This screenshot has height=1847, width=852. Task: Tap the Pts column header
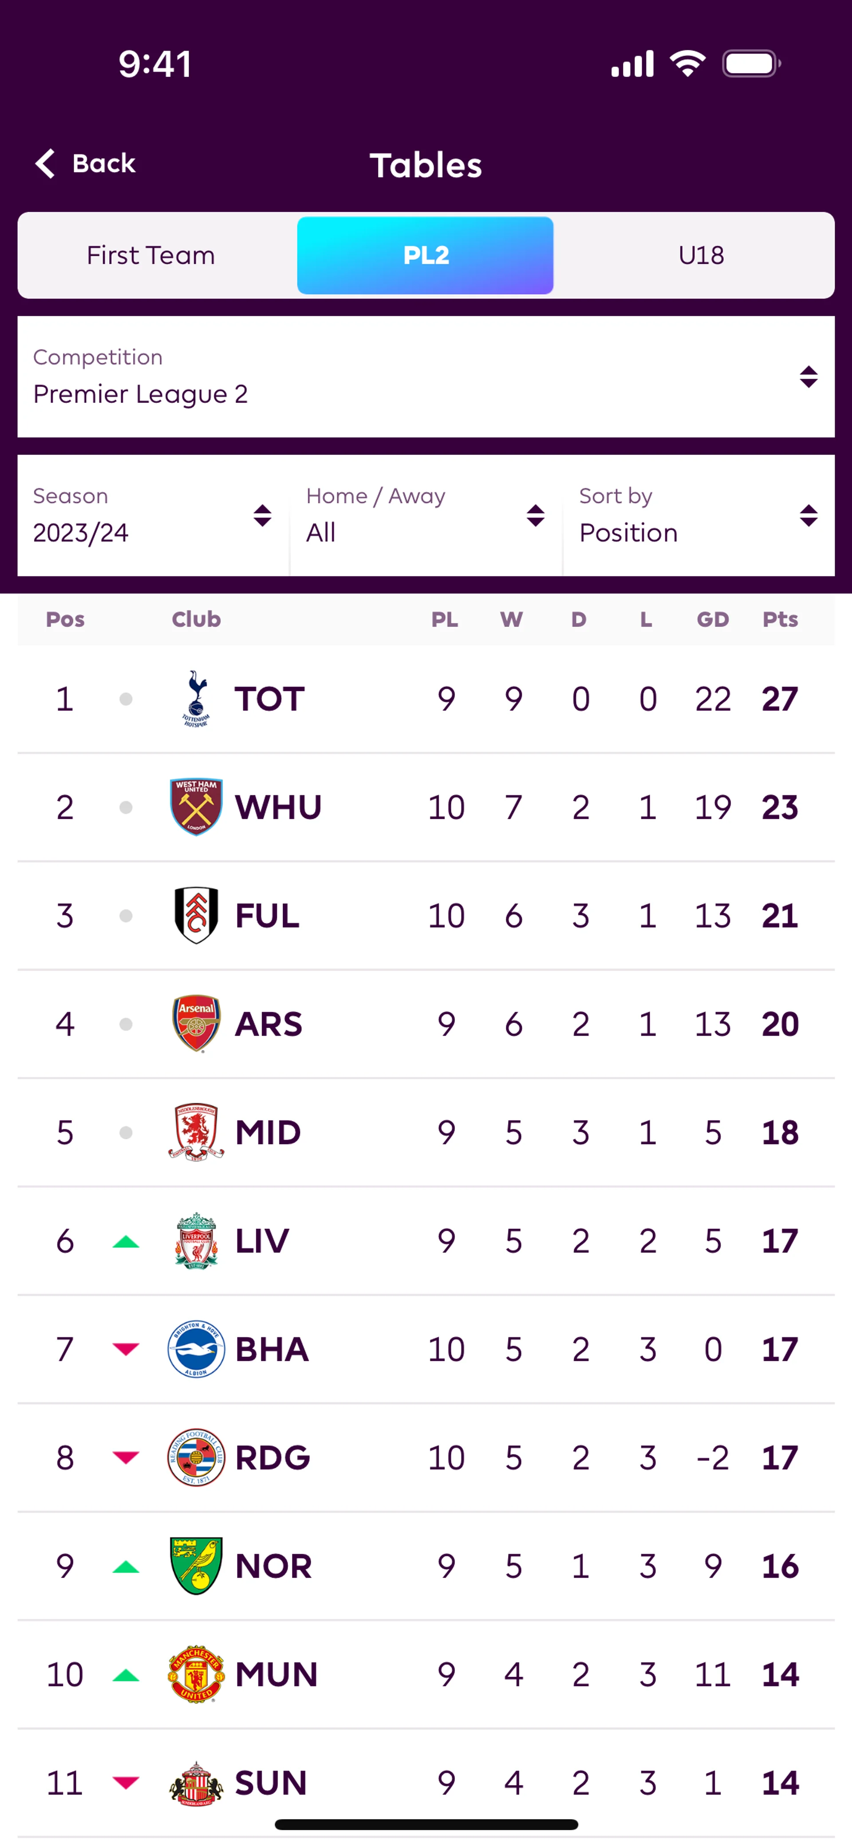780,619
